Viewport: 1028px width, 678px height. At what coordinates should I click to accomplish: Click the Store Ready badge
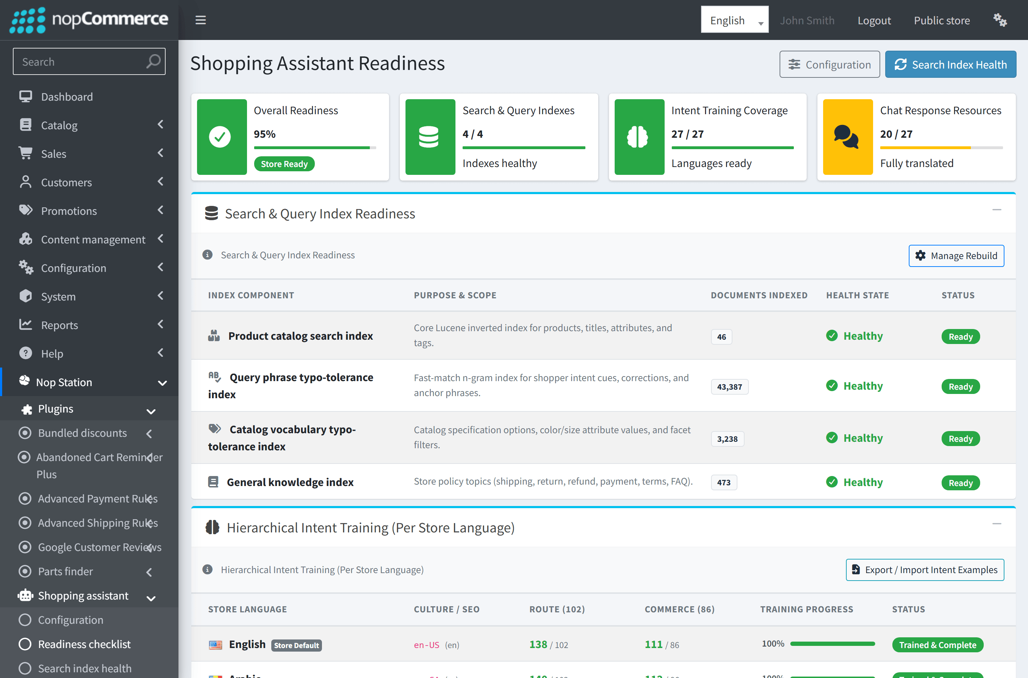click(284, 164)
